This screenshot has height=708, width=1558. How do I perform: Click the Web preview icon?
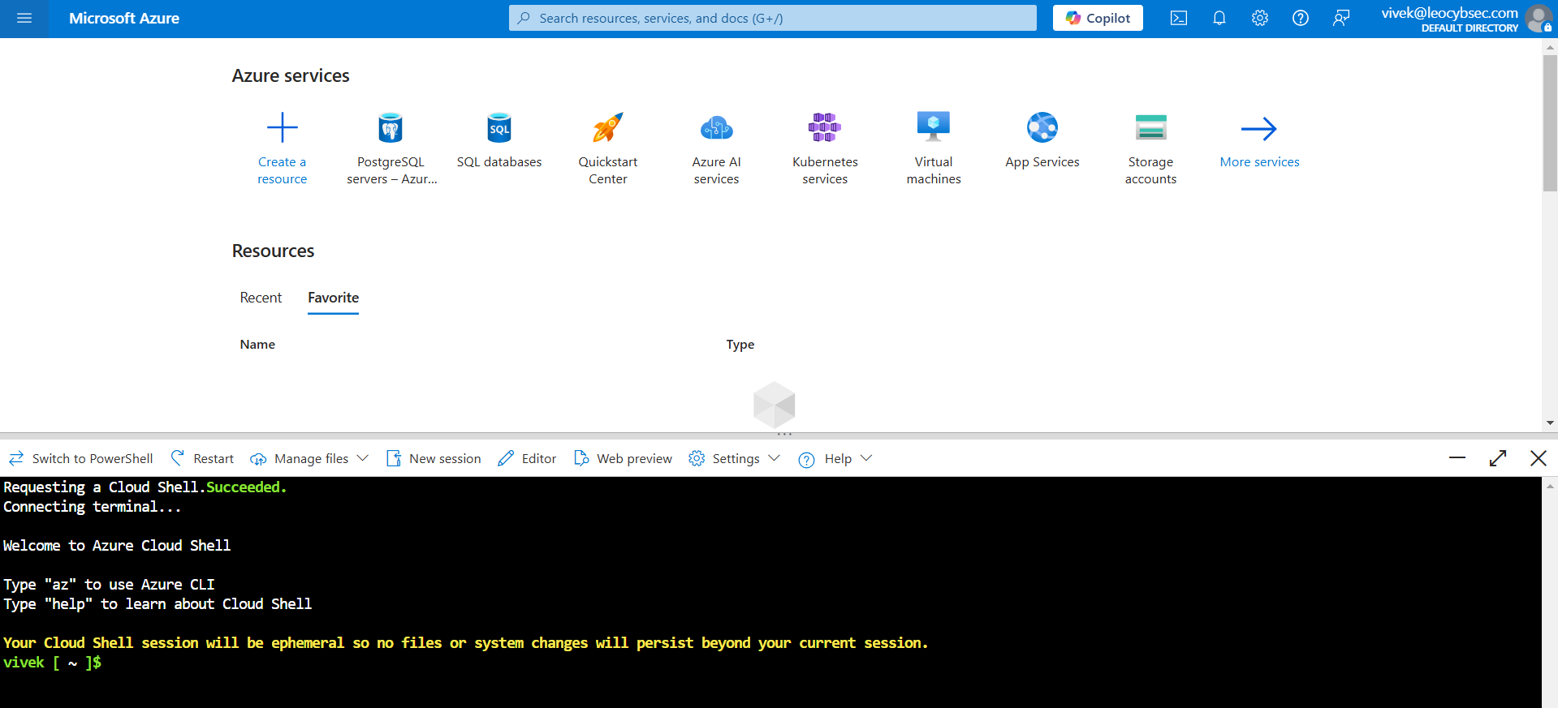coord(581,458)
